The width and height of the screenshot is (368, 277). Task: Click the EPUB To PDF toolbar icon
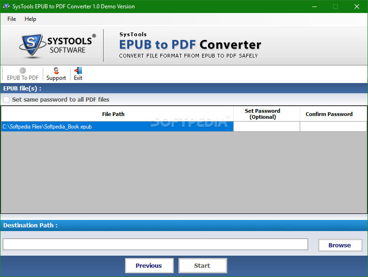23,74
